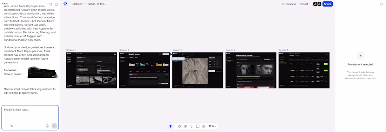Screen dimensions: 386x132
Task: Click the sparkle icon above 'No element selected'
Action: tap(360, 56)
